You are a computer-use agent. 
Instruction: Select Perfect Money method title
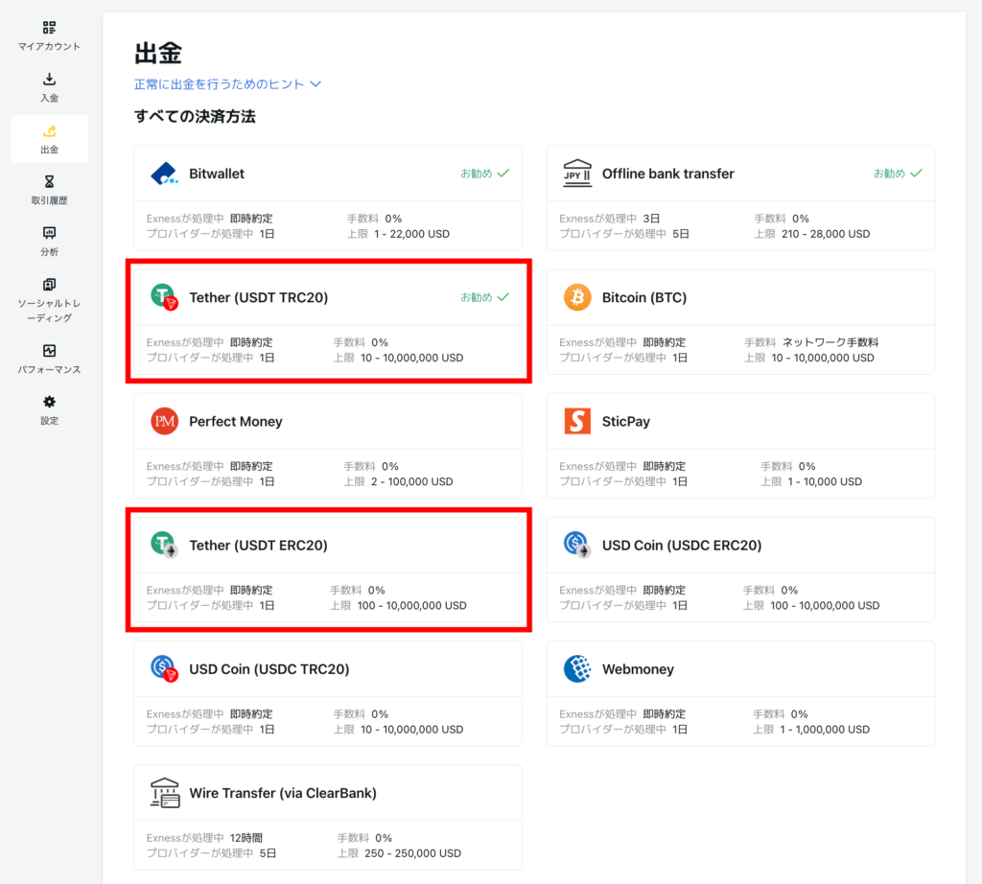[x=236, y=421]
